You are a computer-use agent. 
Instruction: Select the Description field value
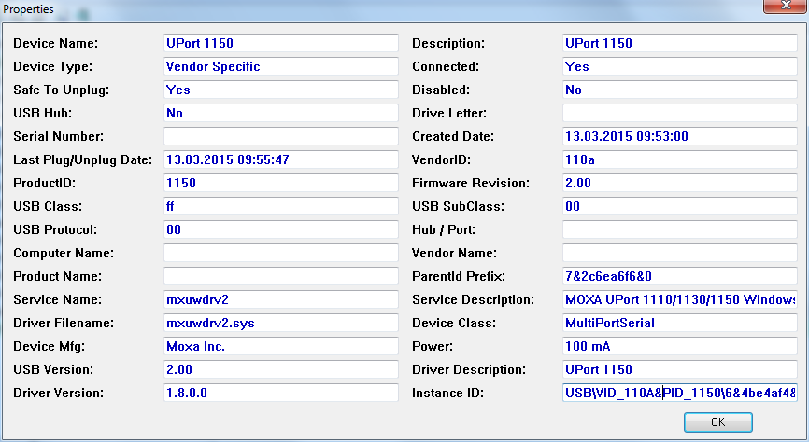pyautogui.click(x=679, y=43)
